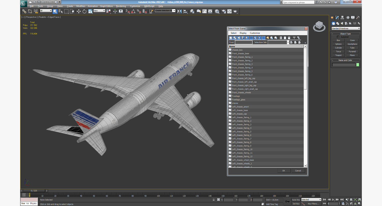Open the MAXScript menu
The height and width of the screenshot is (206, 382).
pos(149,6)
